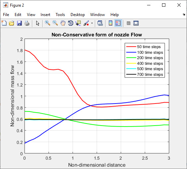The width and height of the screenshot is (187, 169).
Task: Select the Edit Plot arrow tool
Action: tap(38, 23)
